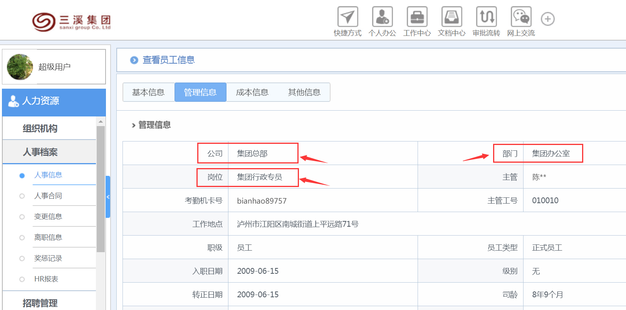
Task: Select the 离职信息 radio bullet
Action: coord(22,238)
